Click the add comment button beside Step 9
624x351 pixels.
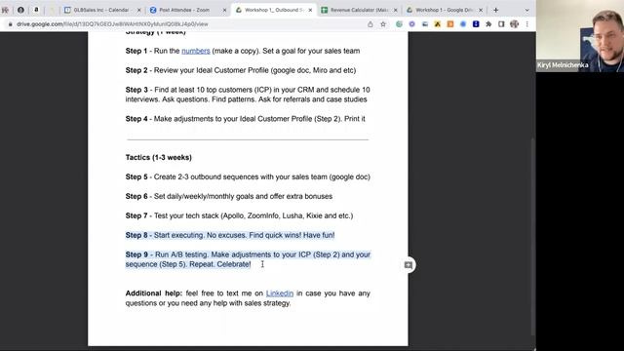(409, 265)
